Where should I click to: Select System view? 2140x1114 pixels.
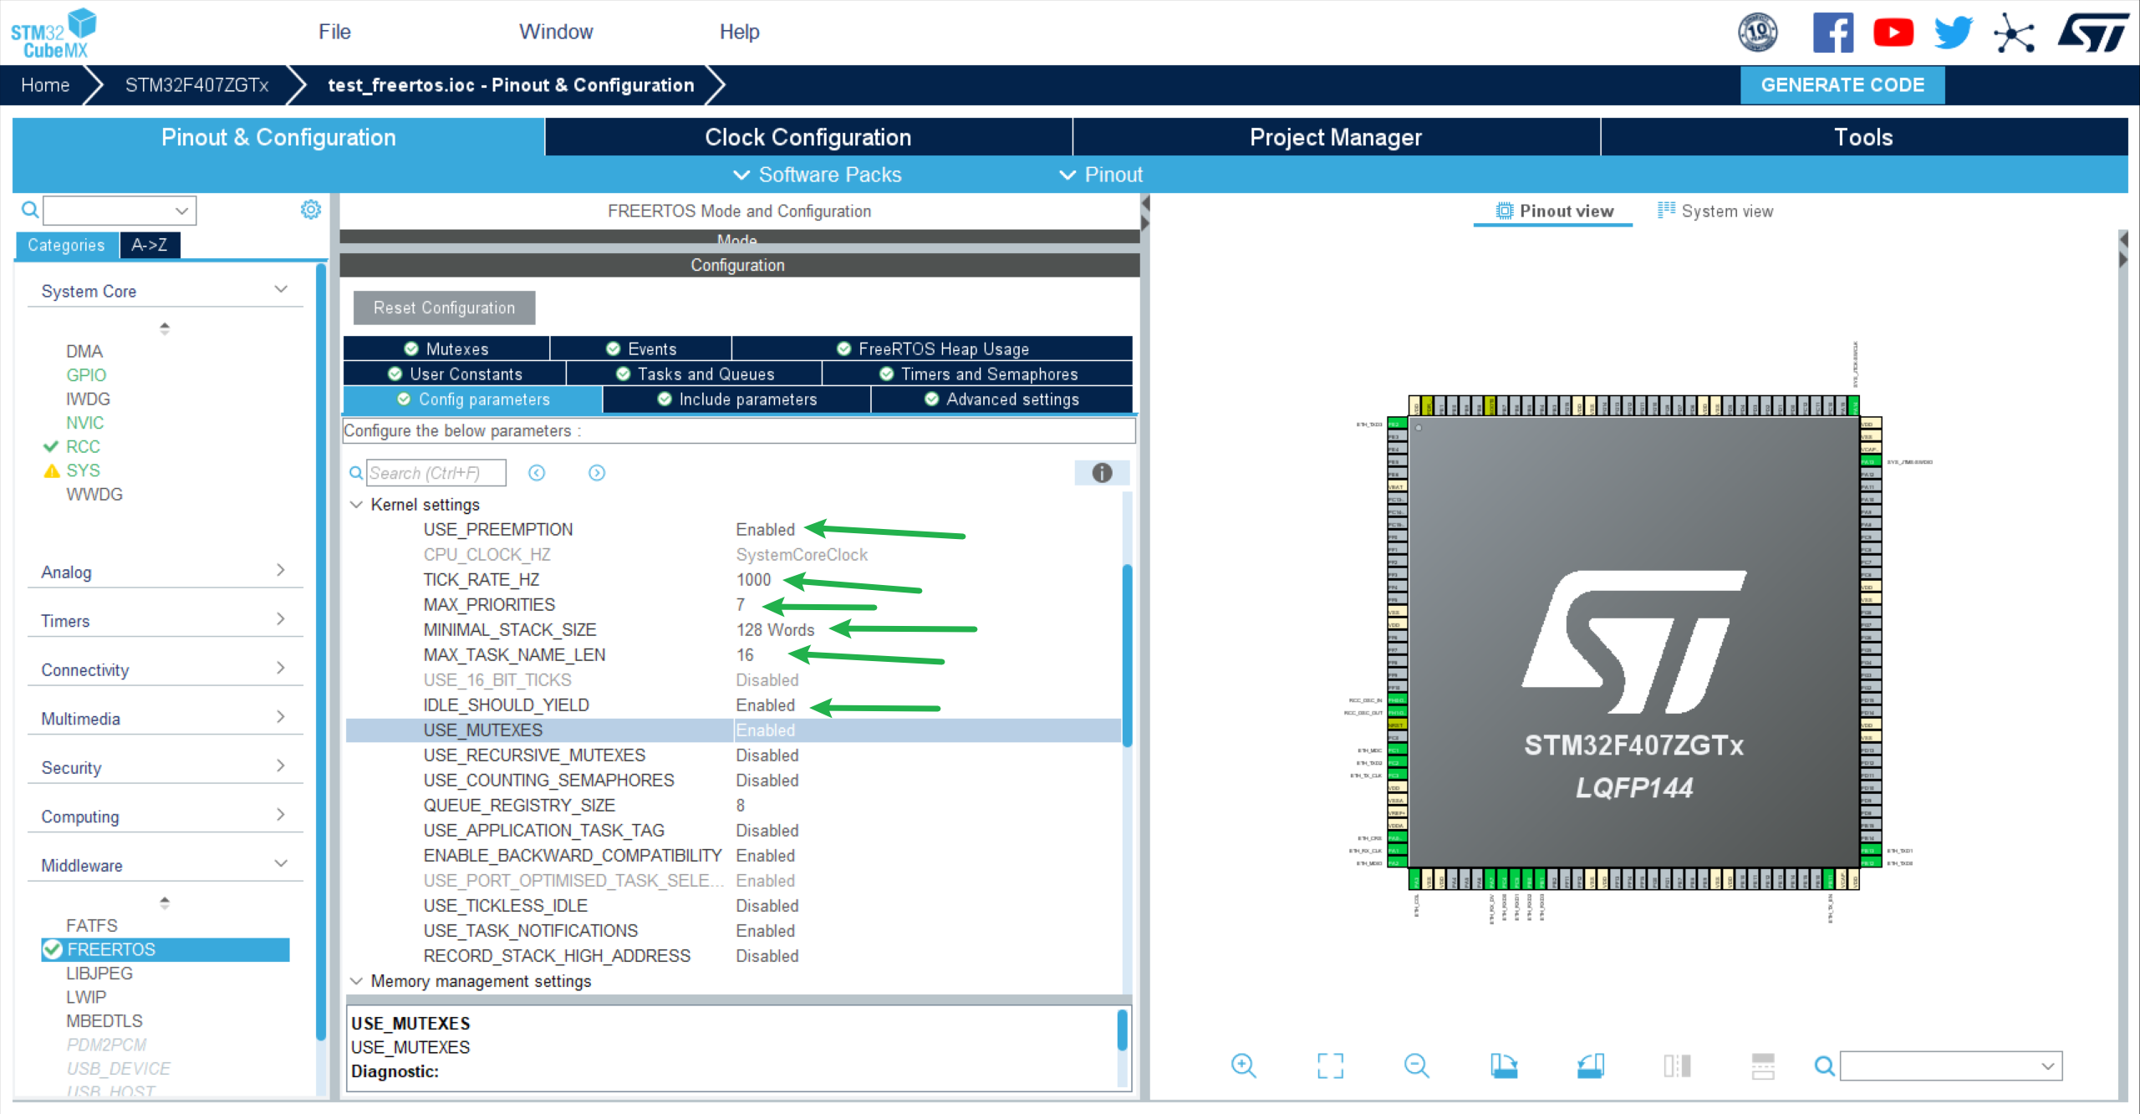pos(1715,211)
